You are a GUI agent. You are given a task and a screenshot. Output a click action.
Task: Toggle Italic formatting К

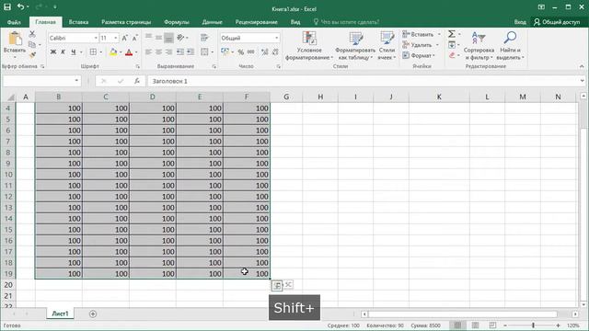[64, 51]
